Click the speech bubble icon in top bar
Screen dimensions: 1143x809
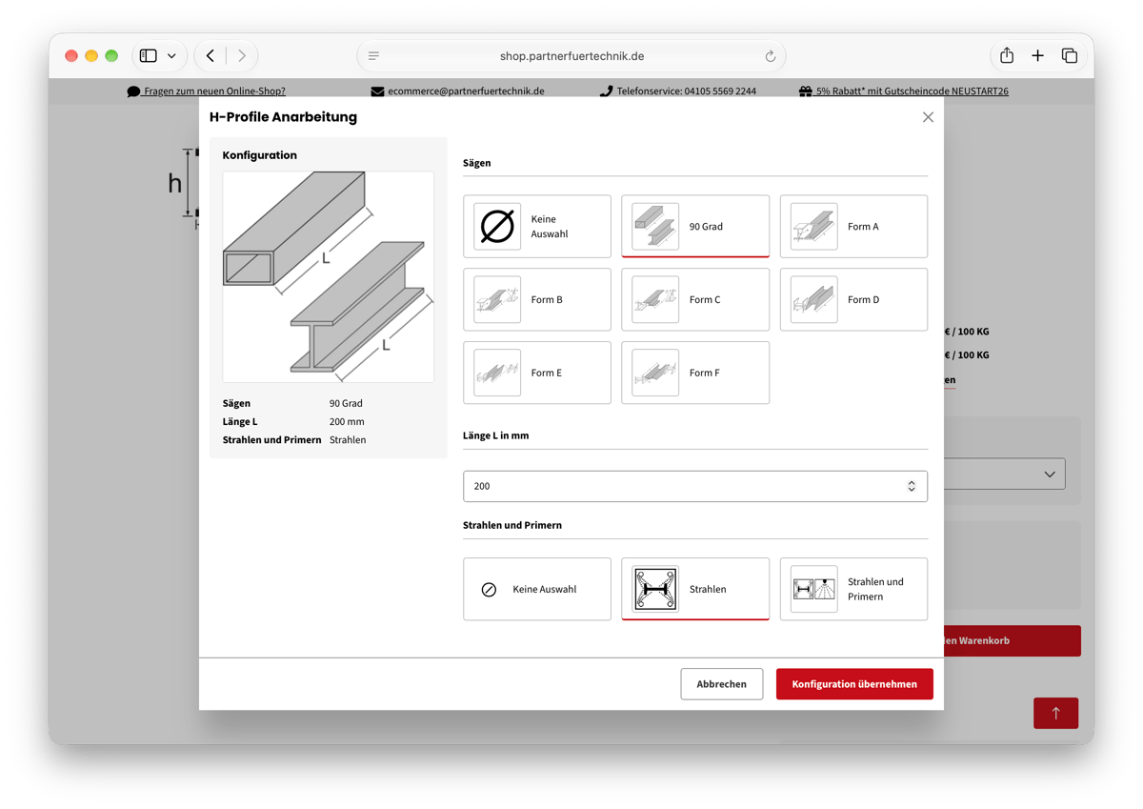click(x=133, y=91)
